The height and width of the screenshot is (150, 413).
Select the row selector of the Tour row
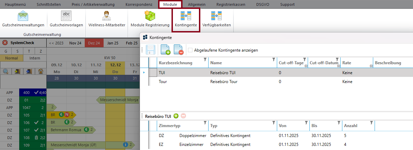tap(153, 82)
